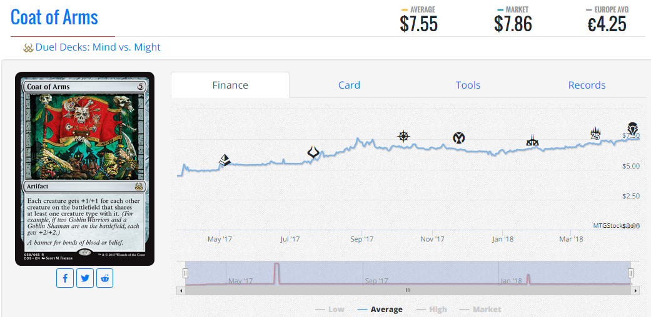The width and height of the screenshot is (651, 317).
Task: Open the Tools tab
Action: click(x=468, y=85)
